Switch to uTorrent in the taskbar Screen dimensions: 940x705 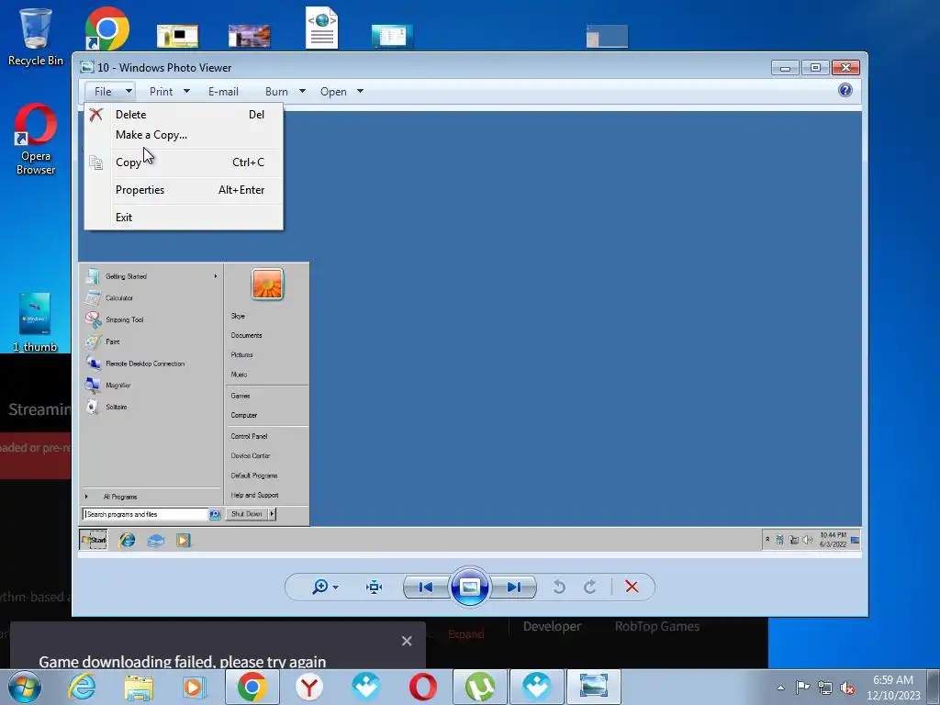[480, 687]
